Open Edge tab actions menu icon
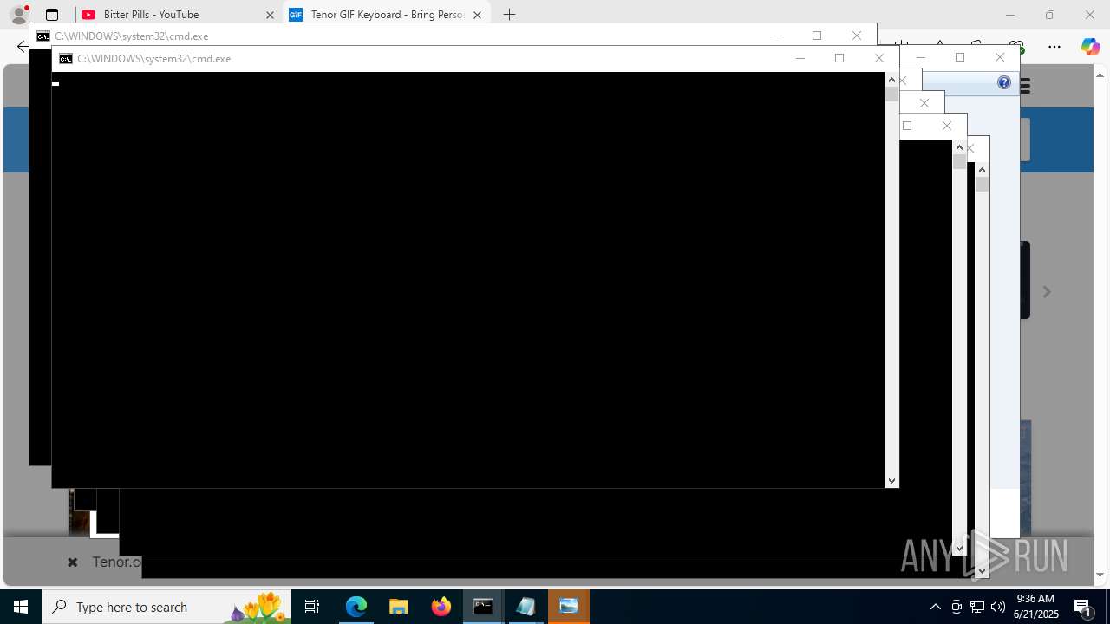Viewport: 1110px width, 624px height. tap(52, 15)
